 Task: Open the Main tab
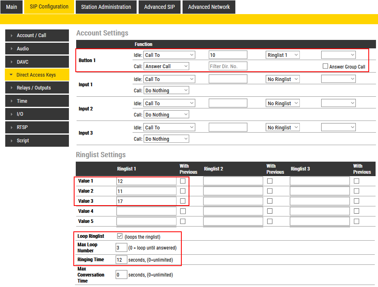point(12,7)
